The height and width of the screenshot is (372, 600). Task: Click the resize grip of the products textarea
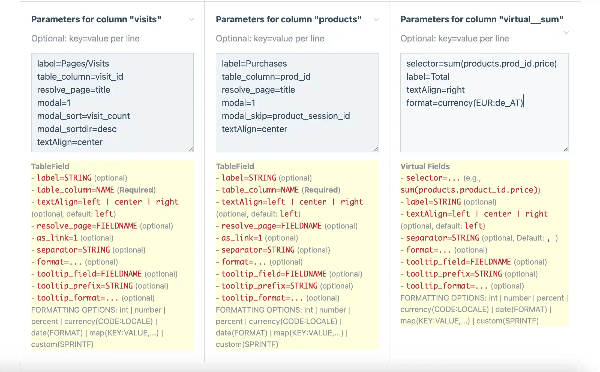click(x=376, y=149)
